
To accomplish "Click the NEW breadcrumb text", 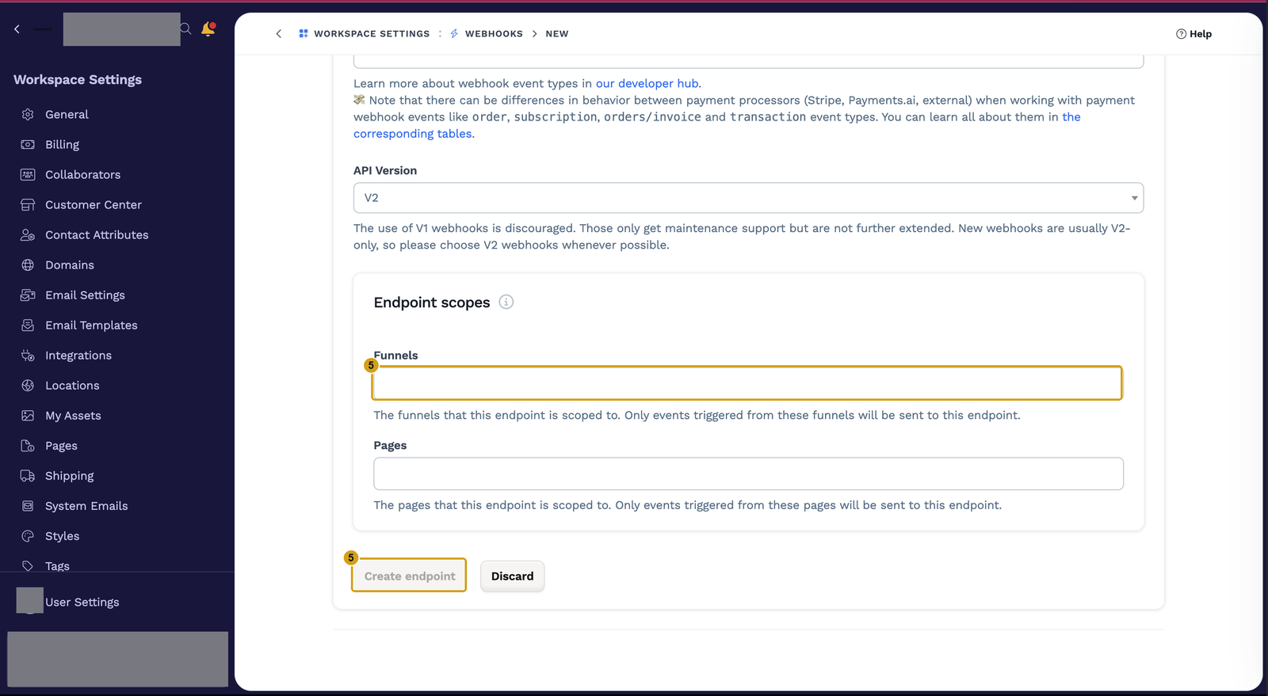I will point(556,33).
